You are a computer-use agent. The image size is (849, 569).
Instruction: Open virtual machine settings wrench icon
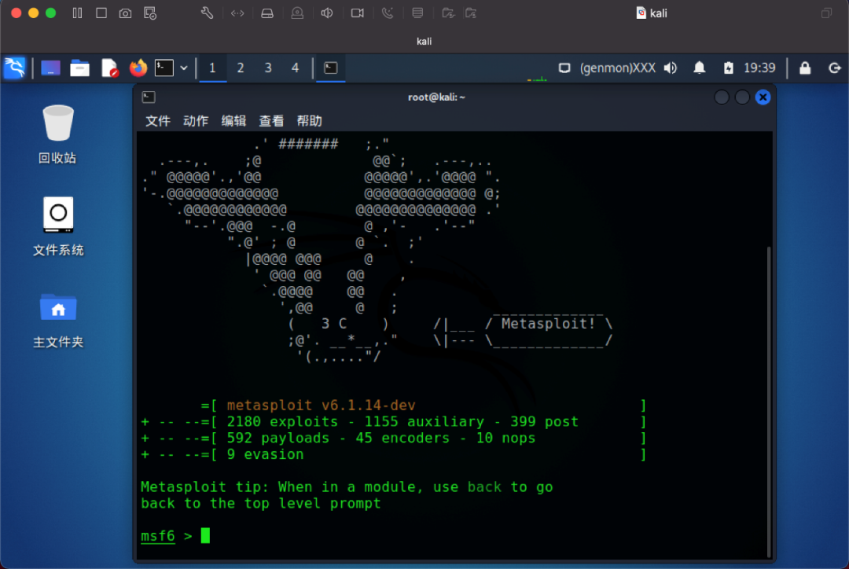(207, 13)
